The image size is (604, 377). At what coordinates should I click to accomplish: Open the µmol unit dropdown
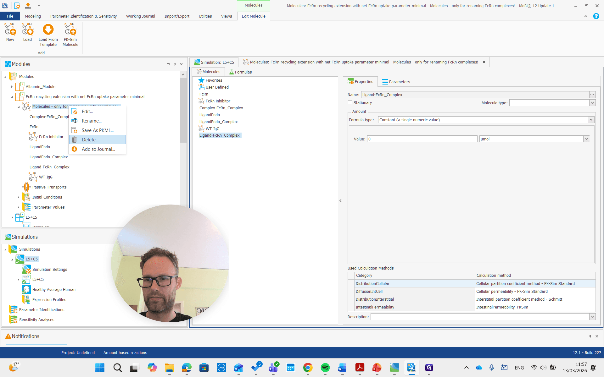click(x=586, y=139)
